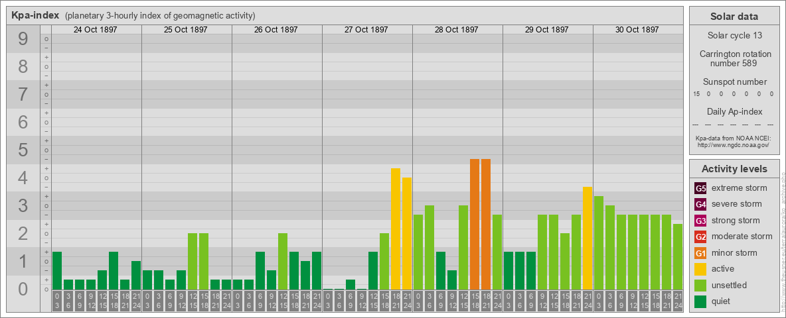The image size is (786, 318).
Task: Click the G3 strong storm legend icon
Action: coord(700,221)
